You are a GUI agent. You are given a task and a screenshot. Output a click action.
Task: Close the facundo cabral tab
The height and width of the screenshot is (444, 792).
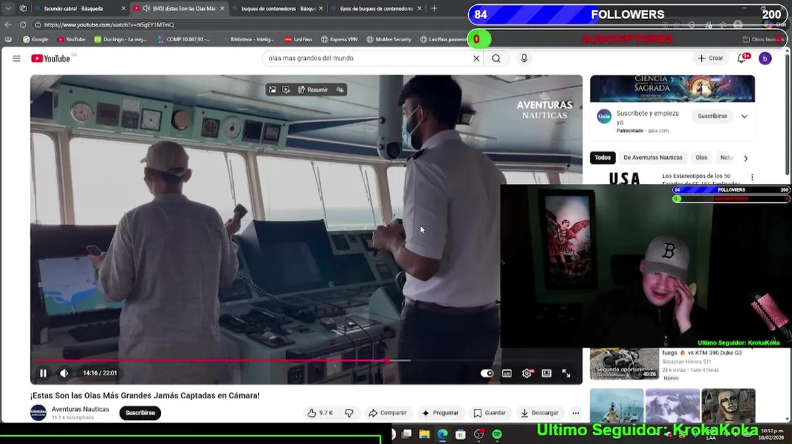123,9
